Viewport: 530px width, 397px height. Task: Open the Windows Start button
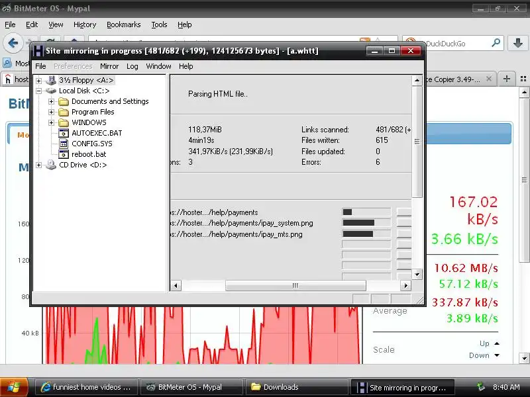(13, 387)
